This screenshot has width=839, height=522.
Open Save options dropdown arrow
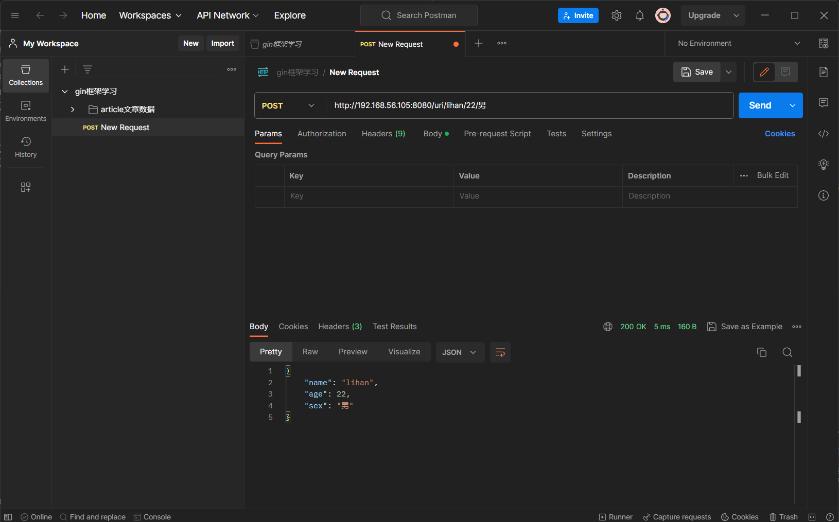click(x=729, y=72)
